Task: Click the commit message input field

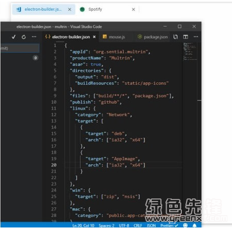Action: [x=20, y=48]
